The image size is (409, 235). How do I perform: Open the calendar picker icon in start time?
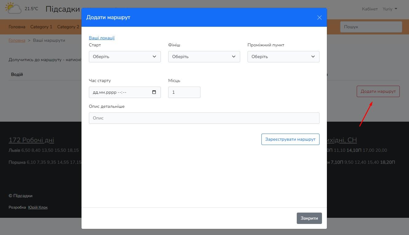click(154, 92)
